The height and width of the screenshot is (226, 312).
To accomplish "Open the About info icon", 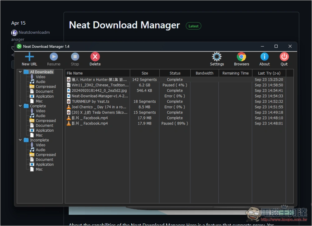I will pos(264,57).
